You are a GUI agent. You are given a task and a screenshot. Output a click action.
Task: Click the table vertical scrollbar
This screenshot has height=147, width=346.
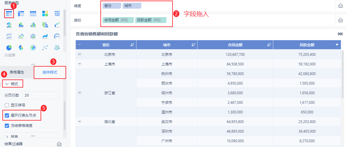(342, 74)
